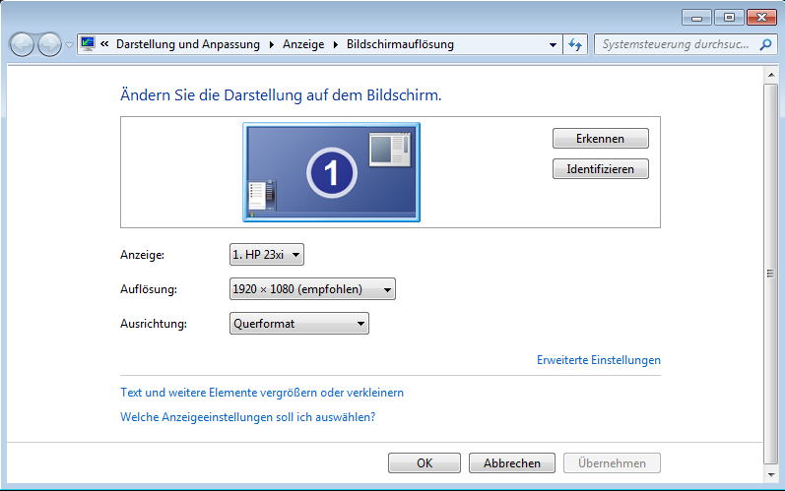Click the vertical scrollbar thumb
The width and height of the screenshot is (785, 491).
(x=771, y=274)
